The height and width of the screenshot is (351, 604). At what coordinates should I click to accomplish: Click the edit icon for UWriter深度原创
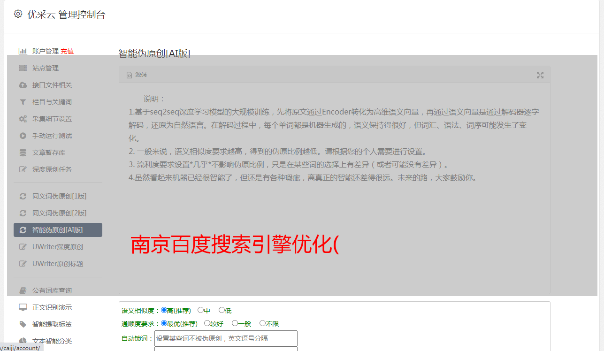(23, 247)
